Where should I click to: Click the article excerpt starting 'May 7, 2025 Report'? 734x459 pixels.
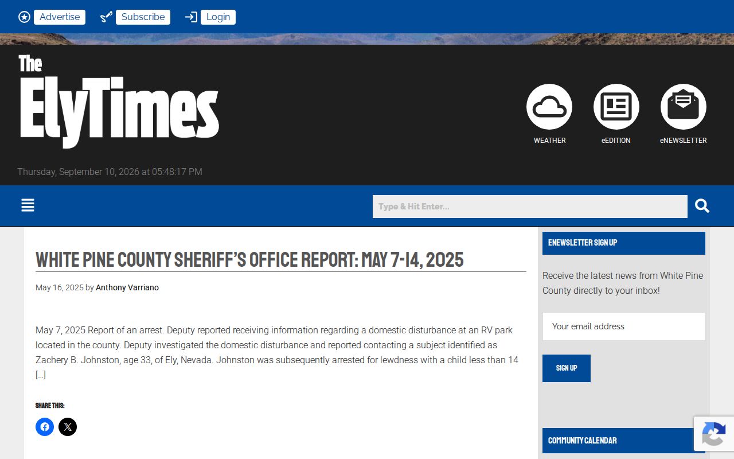[x=277, y=353]
